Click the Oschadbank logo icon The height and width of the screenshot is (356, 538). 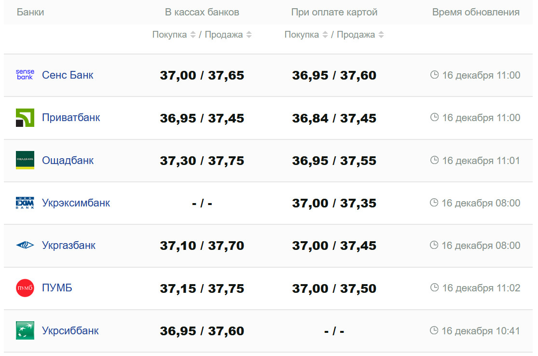25,160
